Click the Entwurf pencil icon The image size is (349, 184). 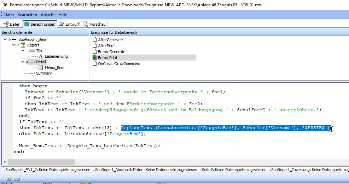(62, 24)
